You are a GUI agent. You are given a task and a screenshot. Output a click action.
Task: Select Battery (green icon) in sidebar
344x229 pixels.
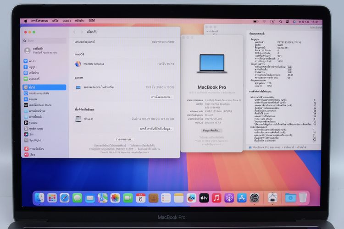tap(44, 79)
